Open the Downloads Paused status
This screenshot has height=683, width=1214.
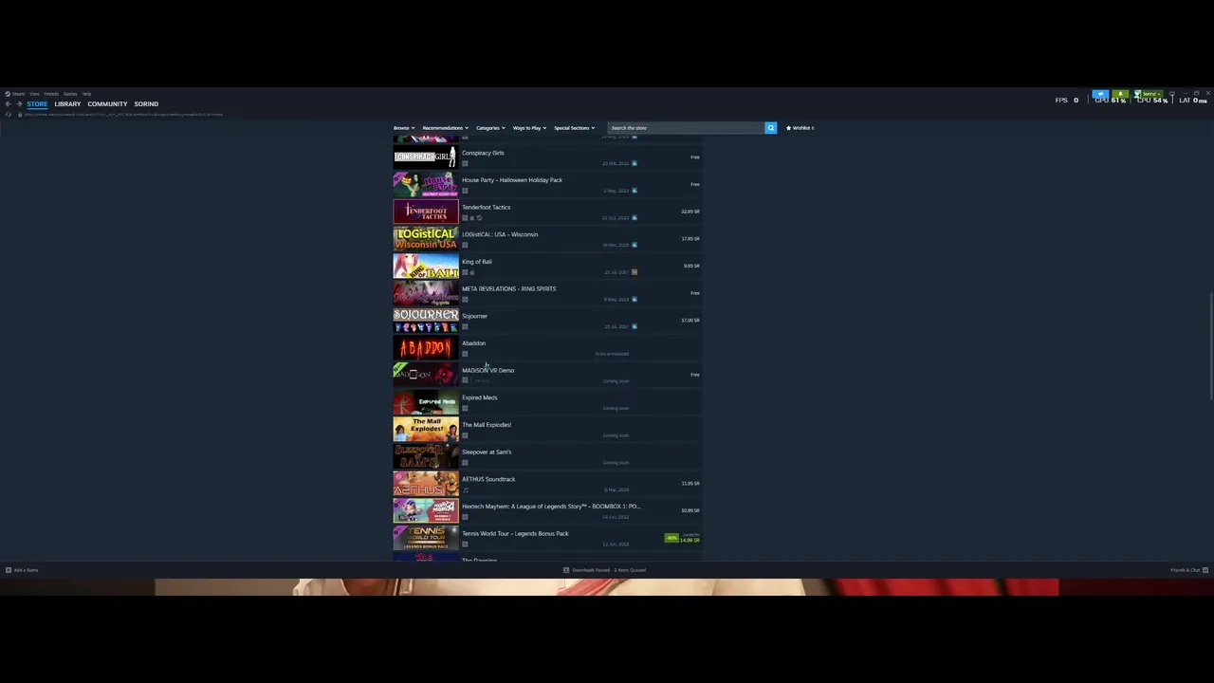(604, 570)
